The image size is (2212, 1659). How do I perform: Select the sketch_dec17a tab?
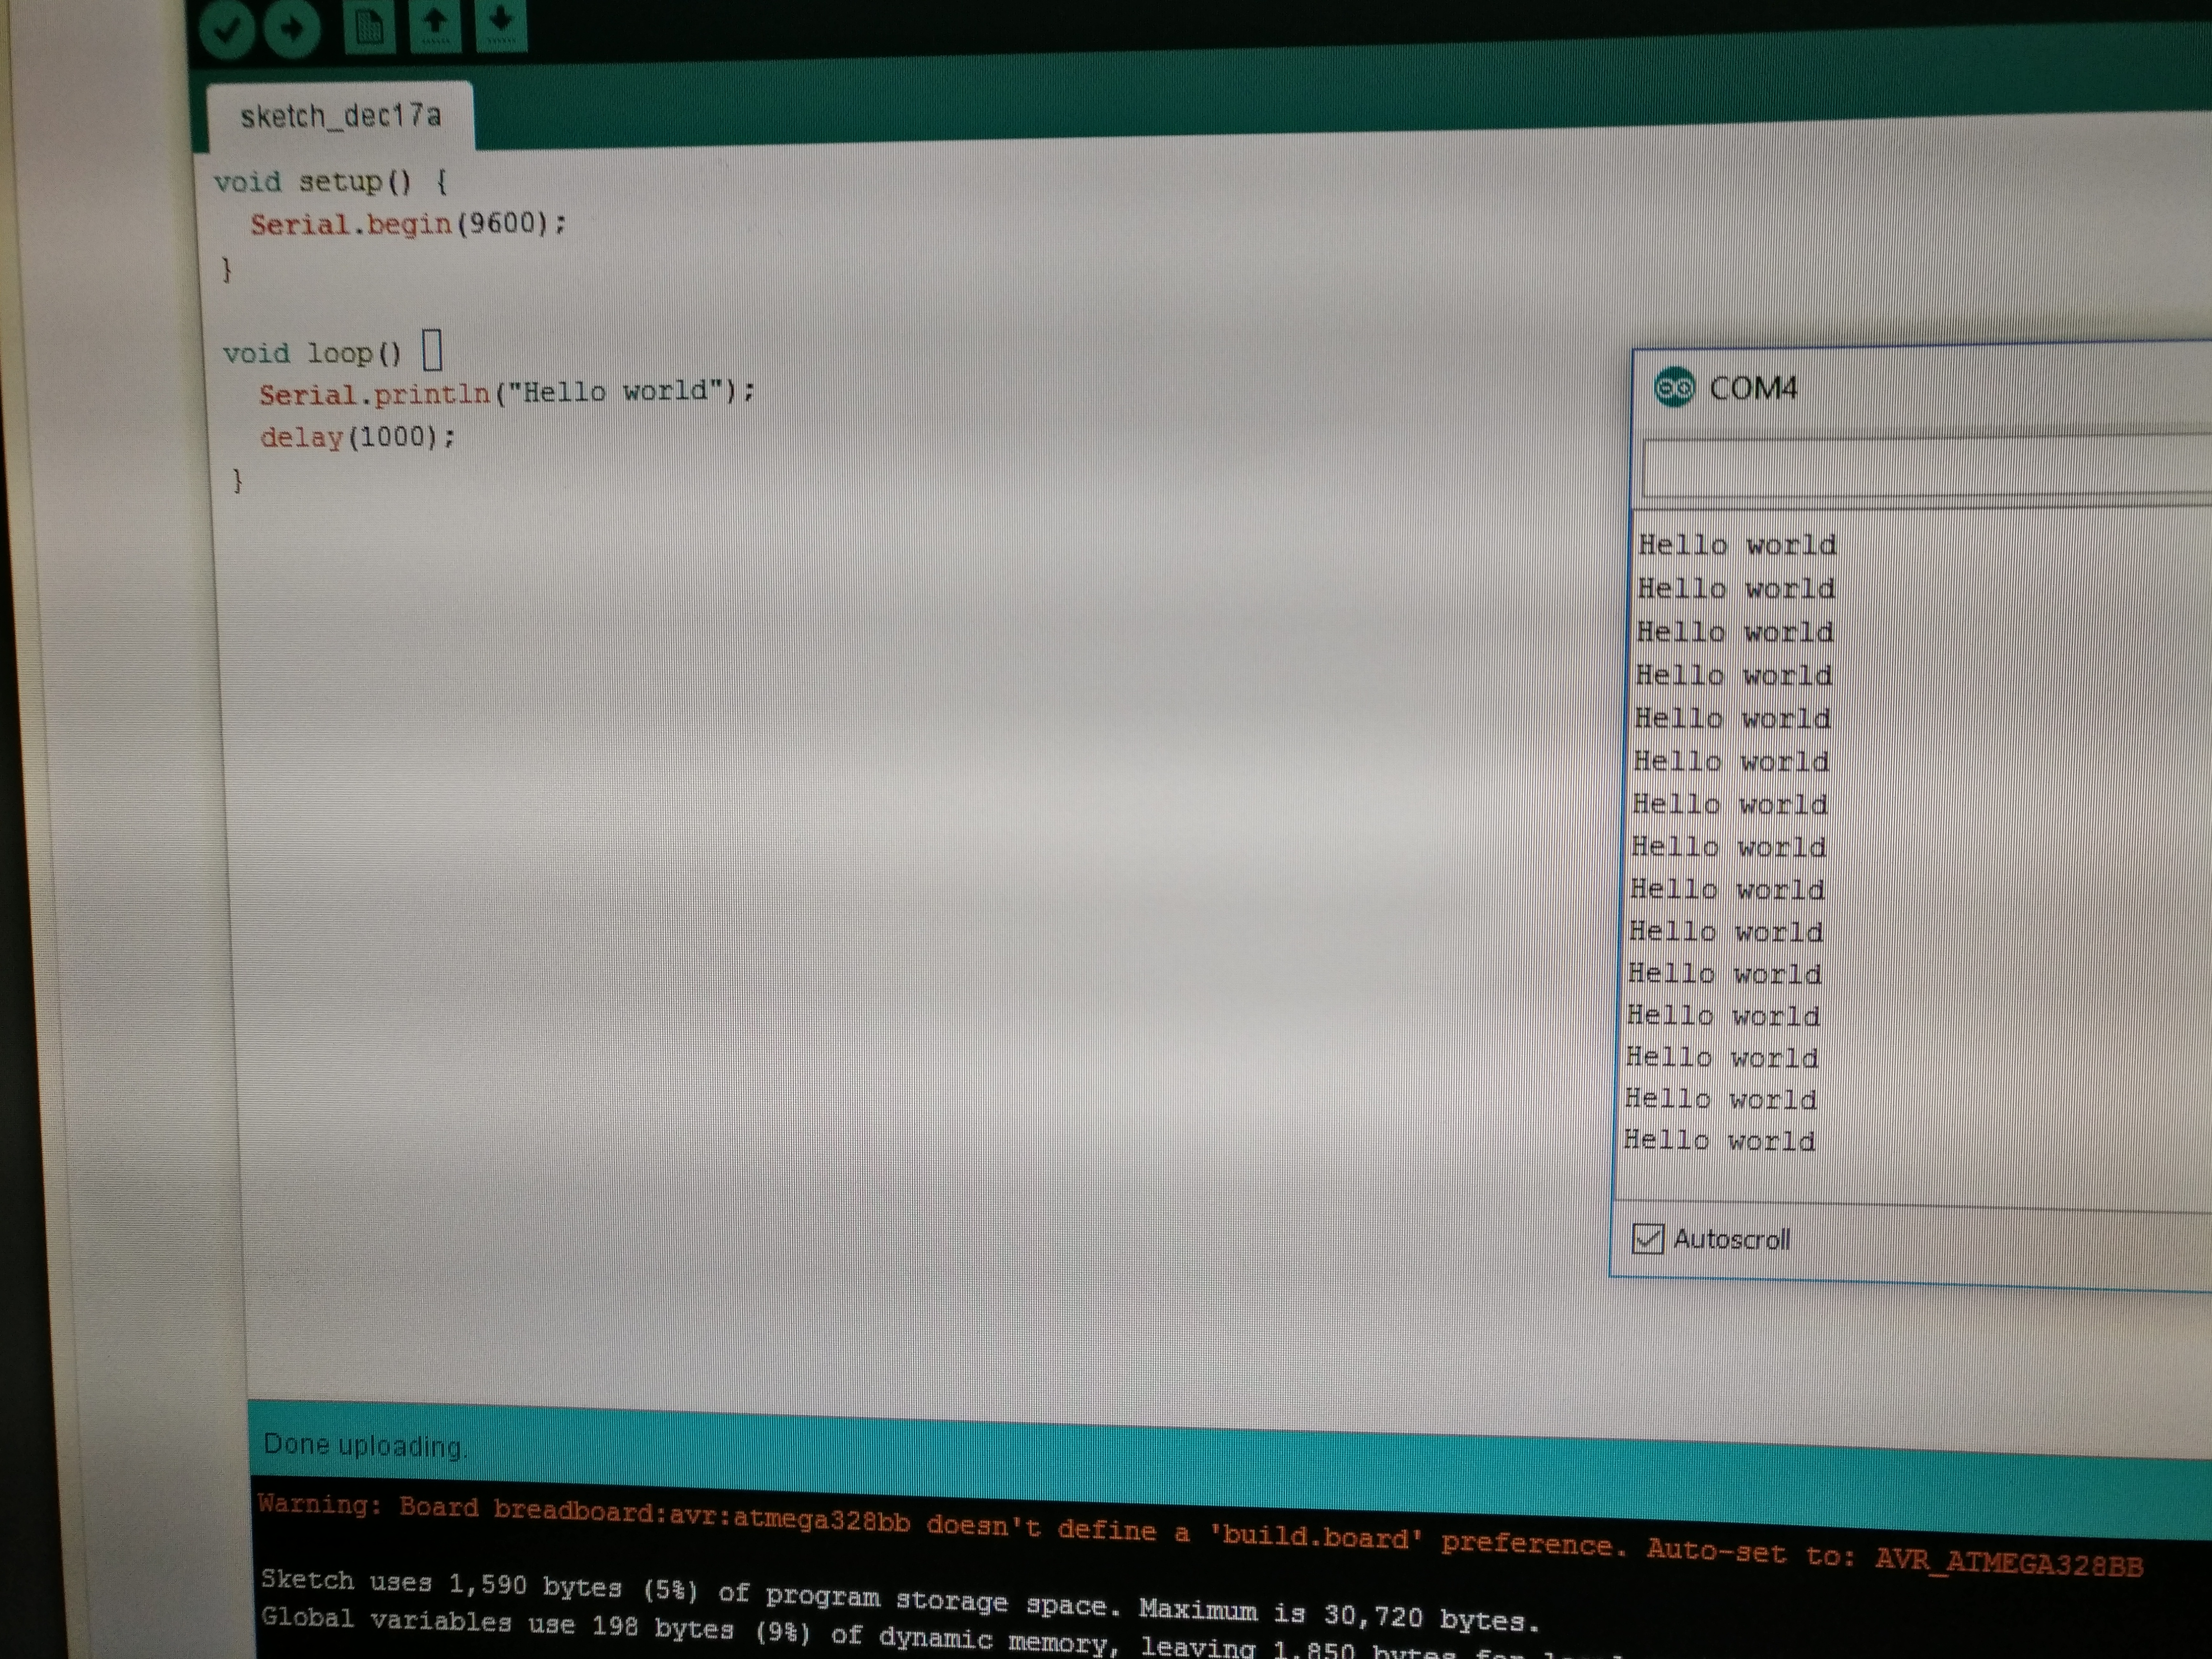pos(340,117)
